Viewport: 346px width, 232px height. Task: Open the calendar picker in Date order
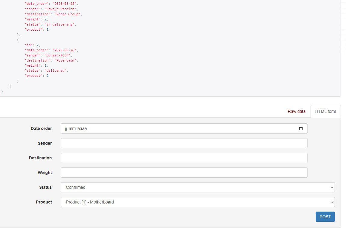(301, 128)
